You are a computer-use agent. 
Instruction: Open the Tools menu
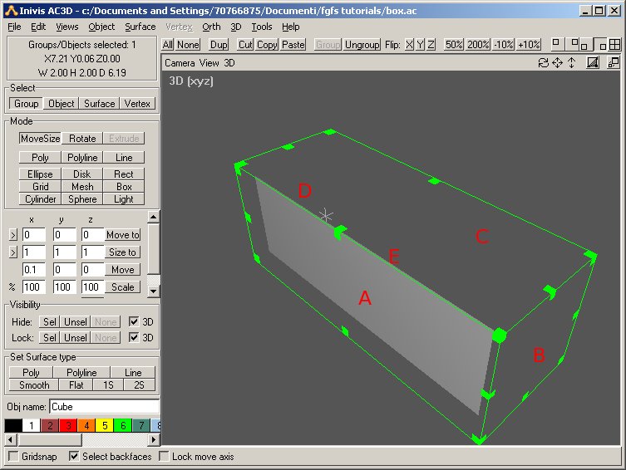pos(262,27)
